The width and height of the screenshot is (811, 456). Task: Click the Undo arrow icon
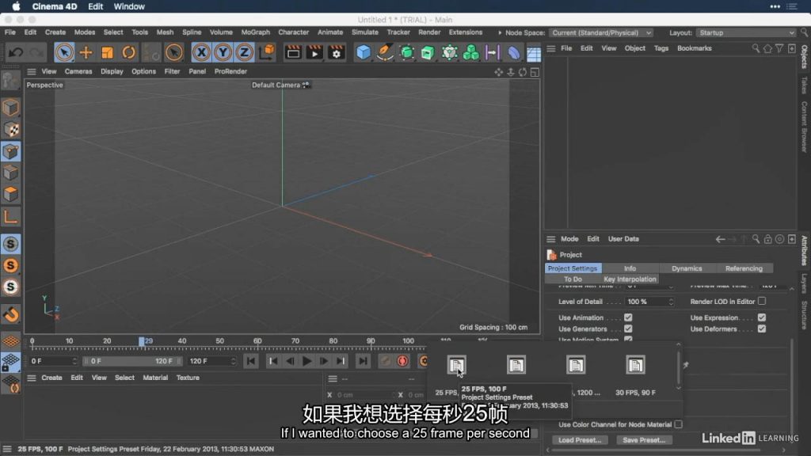(x=16, y=52)
